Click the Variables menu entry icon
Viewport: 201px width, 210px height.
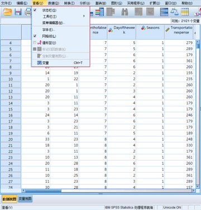click(x=39, y=63)
